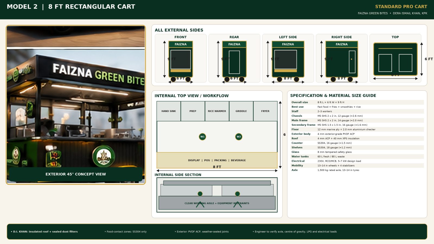Screen dimensions: 434x244
Task: Click 'SPECIFICATION & MATERIAL SIZE GUIDE' heading
Action: 333,95
